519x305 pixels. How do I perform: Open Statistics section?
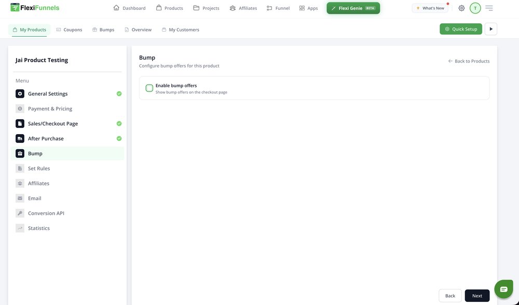(67, 228)
